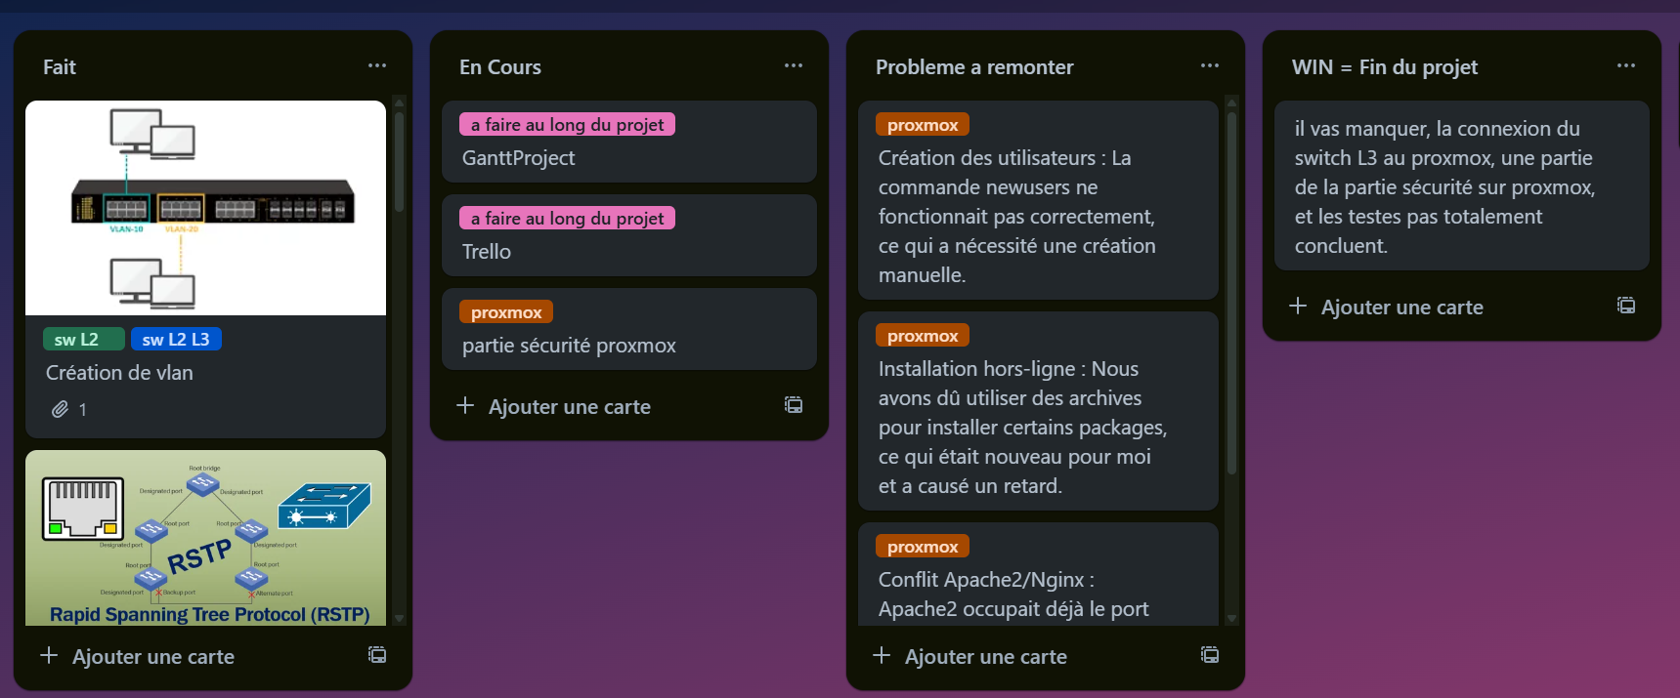
Task: Create card from template in En Cours
Action: coord(794,405)
